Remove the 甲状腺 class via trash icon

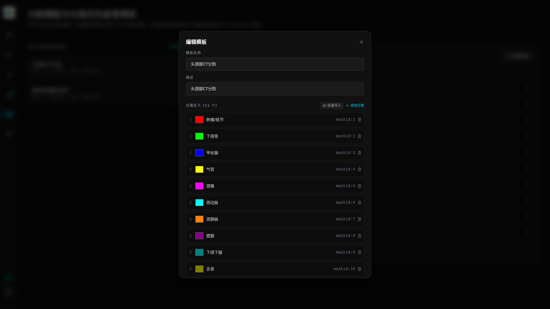click(360, 153)
